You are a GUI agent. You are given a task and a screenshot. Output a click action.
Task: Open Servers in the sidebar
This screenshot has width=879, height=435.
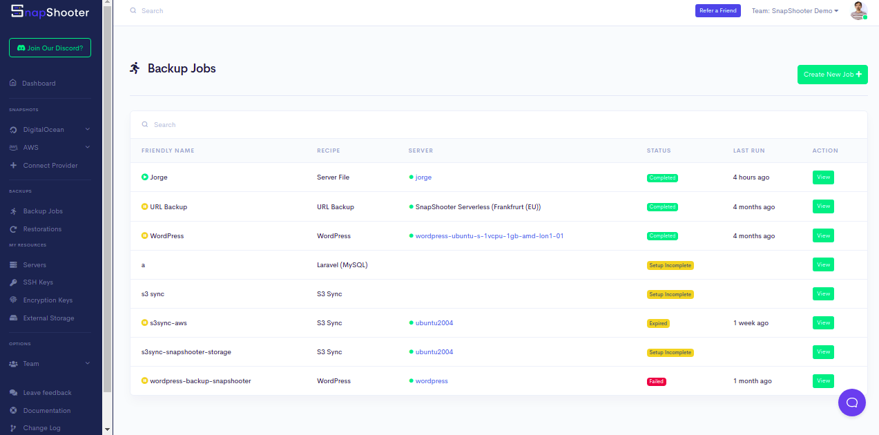click(35, 265)
